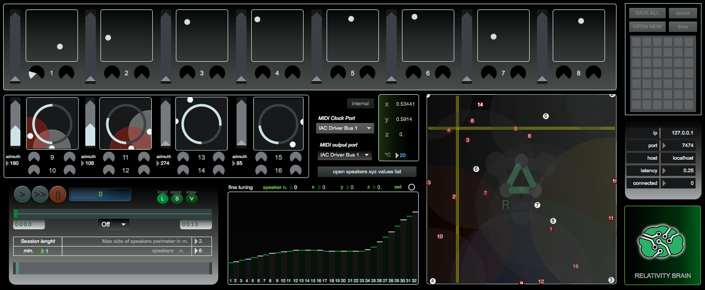Click the knob left of number 13
Image resolution: width=705 pixels, height=290 pixels.
[183, 157]
